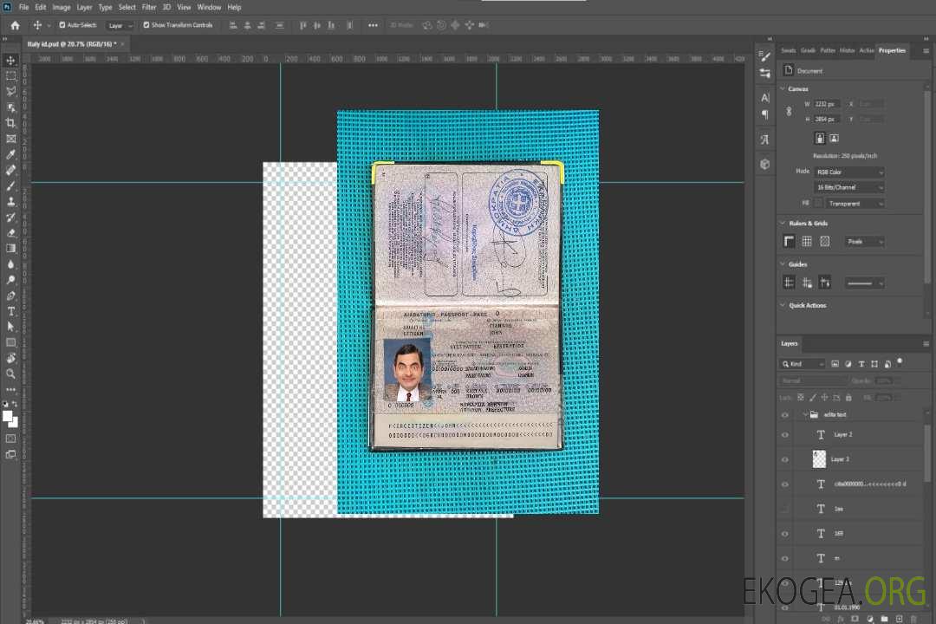
Task: Hide the Layer 2 text layer
Action: [785, 435]
